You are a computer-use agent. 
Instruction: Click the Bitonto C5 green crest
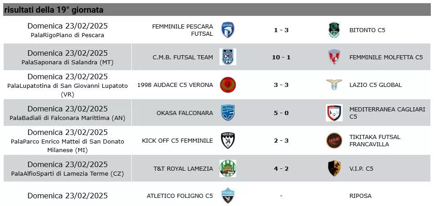pyautogui.click(x=334, y=30)
